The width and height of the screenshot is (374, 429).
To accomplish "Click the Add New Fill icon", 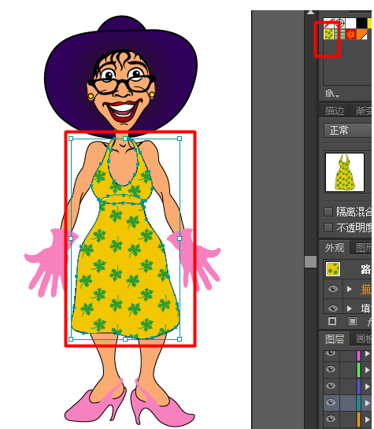I will coord(353,321).
